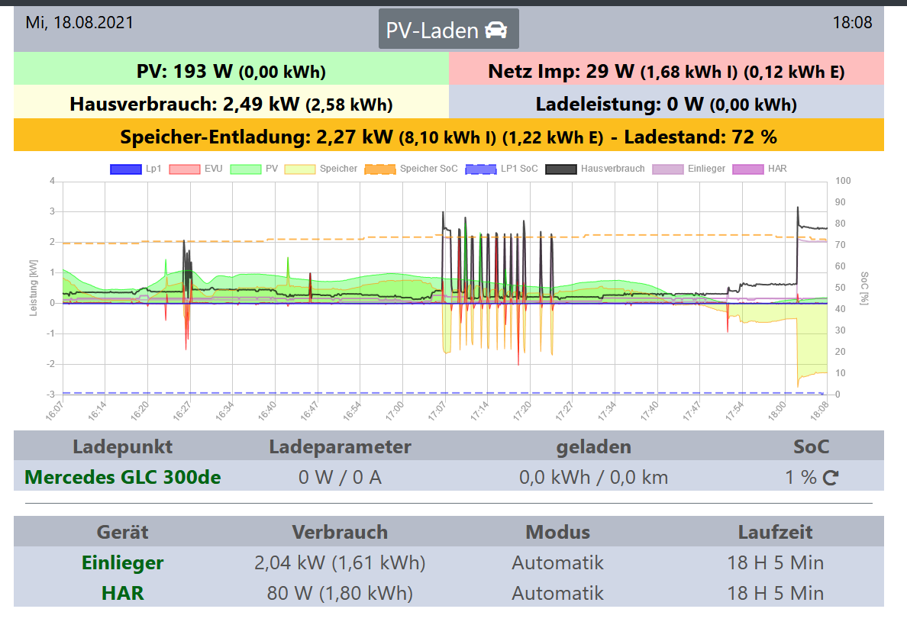Click the PV power status tile
The width and height of the screenshot is (907, 625).
(x=231, y=72)
